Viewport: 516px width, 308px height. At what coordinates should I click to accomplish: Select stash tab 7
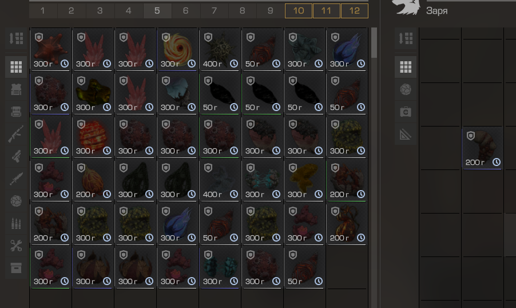214,11
